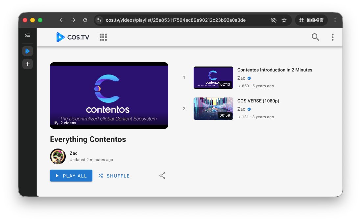This screenshot has width=361, height=221.
Task: Open the site search
Action: (x=315, y=37)
